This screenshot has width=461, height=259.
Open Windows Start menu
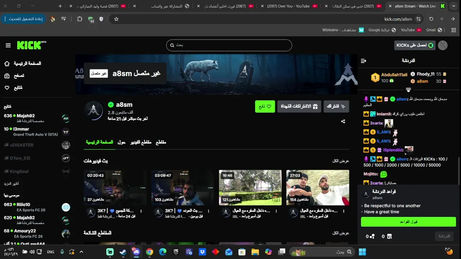(x=362, y=252)
